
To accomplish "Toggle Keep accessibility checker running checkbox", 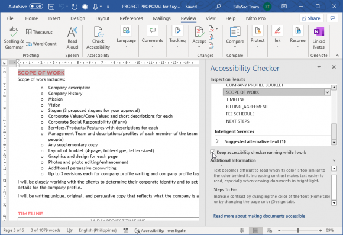I will point(212,152).
